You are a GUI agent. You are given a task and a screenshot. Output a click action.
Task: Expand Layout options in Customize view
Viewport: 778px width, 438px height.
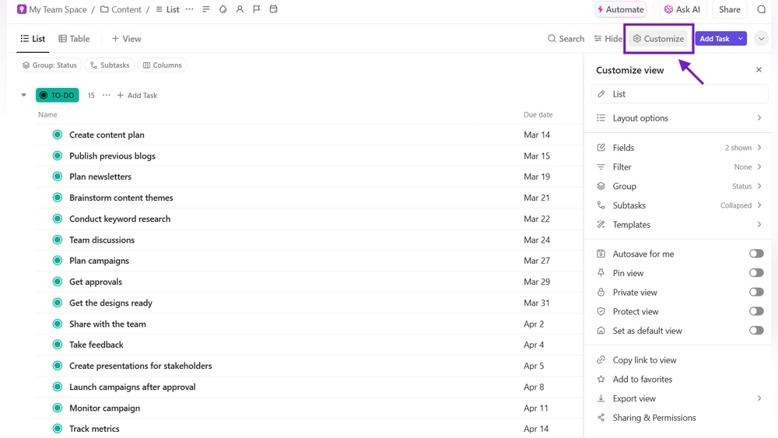679,118
